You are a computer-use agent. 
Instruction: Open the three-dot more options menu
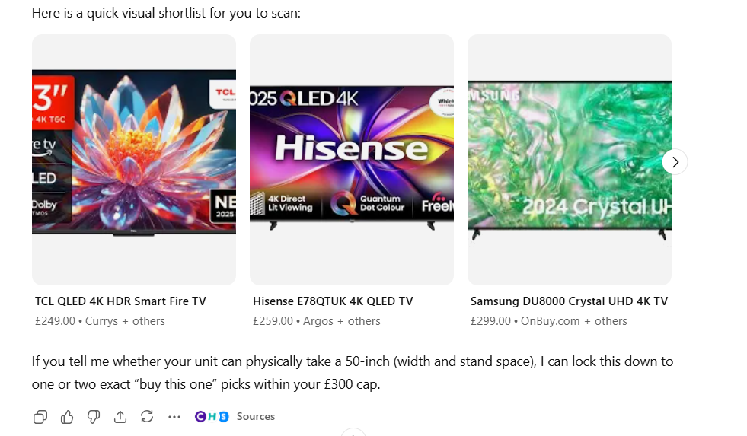point(174,417)
